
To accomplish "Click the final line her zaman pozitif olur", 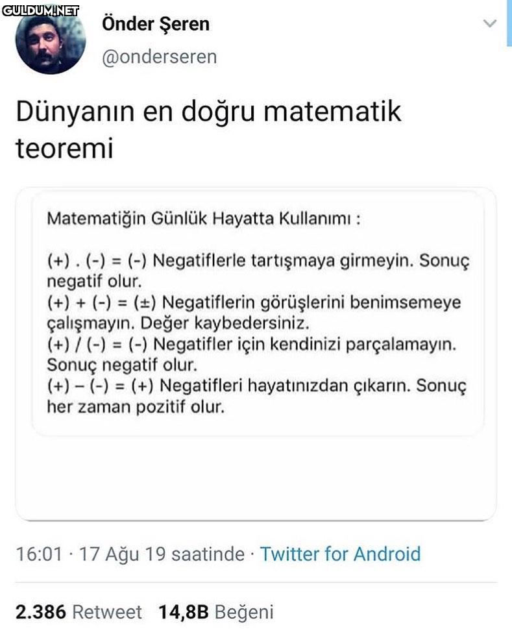I will pos(136,407).
